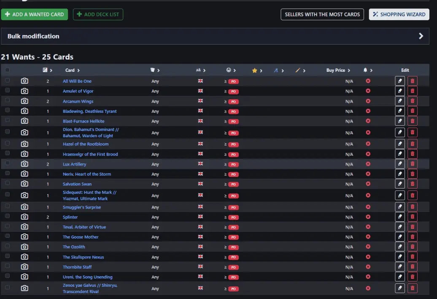
Task: Click the red notification X for Splinter
Action: [368, 217]
